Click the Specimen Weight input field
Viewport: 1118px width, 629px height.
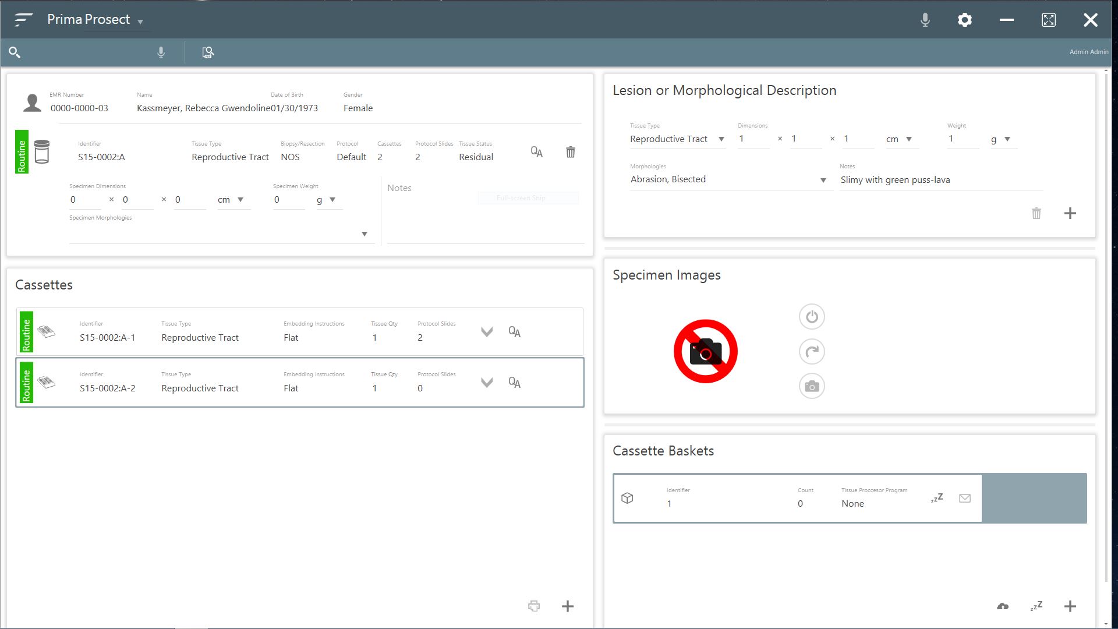[289, 200]
